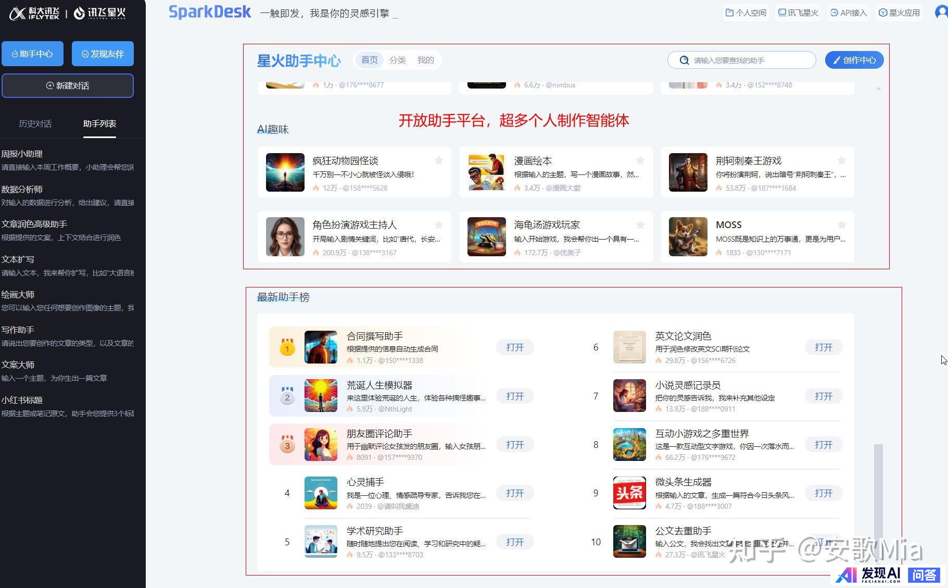This screenshot has height=588, width=948.
Task: Click 打开 for 英文论文润色
Action: (824, 347)
